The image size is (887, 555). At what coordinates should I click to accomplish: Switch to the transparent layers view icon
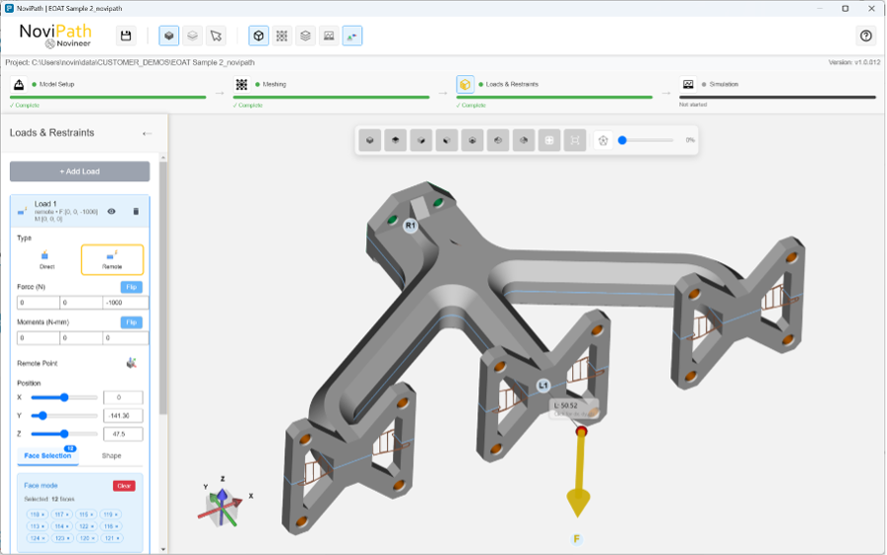192,36
